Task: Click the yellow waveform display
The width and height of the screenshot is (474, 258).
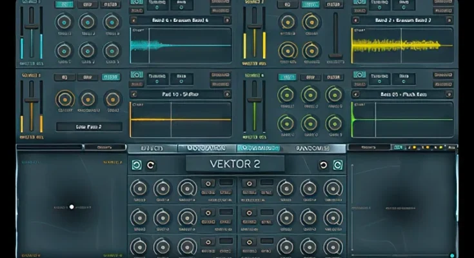Action: coord(402,46)
